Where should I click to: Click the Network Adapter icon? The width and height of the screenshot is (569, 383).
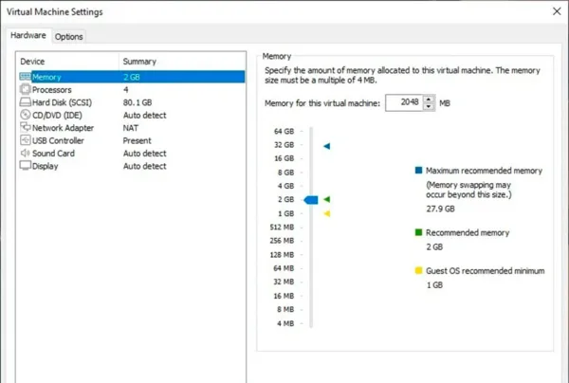click(x=25, y=127)
